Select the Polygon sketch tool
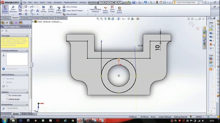220x123 pixels. pos(26,14)
